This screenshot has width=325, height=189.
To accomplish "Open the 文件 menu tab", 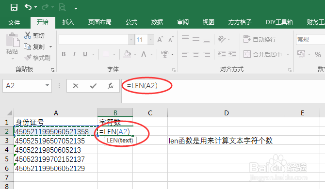I will click(14, 22).
